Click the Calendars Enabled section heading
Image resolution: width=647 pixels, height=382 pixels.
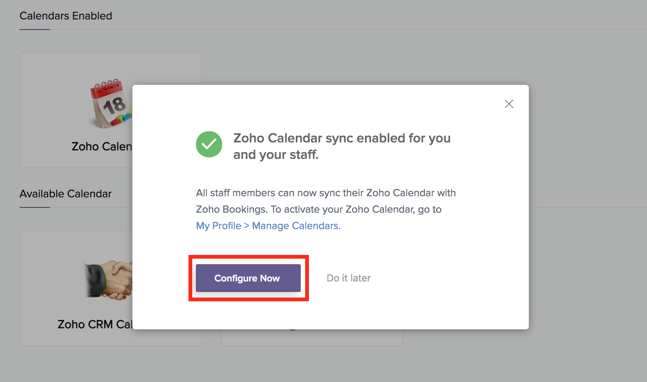coord(66,16)
